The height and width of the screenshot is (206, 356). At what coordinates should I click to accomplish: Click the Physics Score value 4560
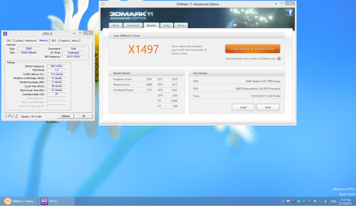[149, 85]
